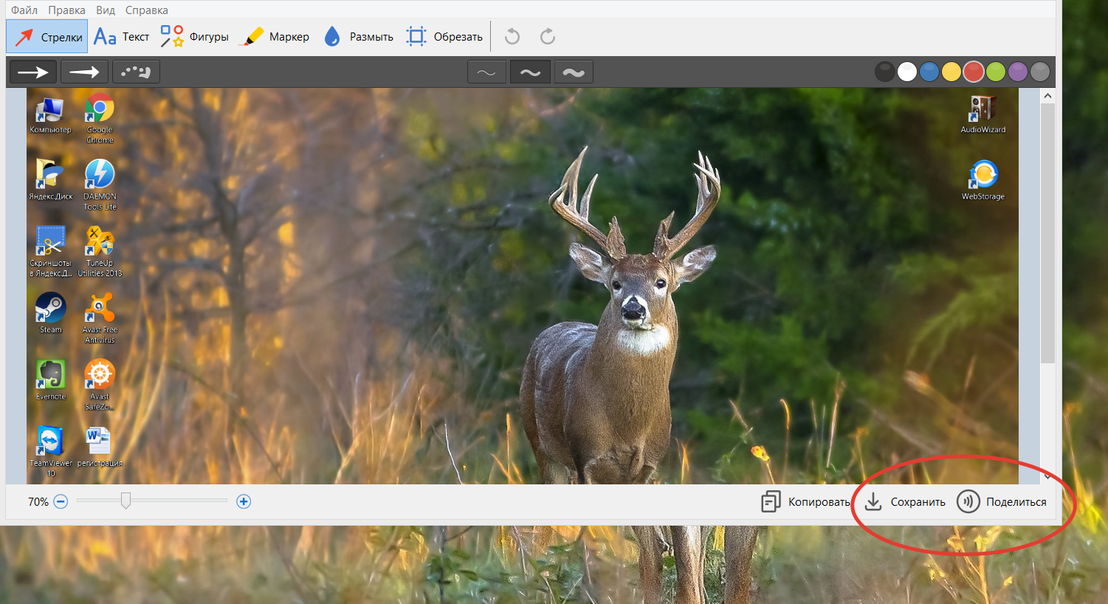Click the 70% zoom value
The height and width of the screenshot is (604, 1108).
(x=38, y=502)
